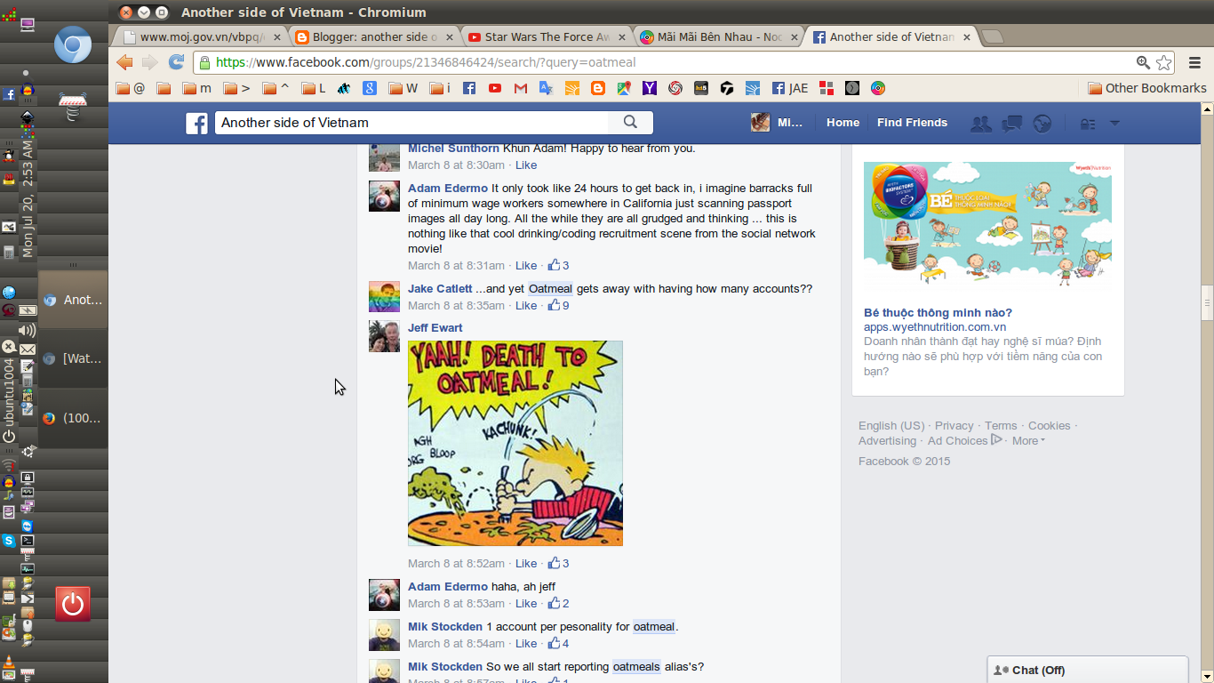Open the bookmark folder labeled m

click(197, 88)
